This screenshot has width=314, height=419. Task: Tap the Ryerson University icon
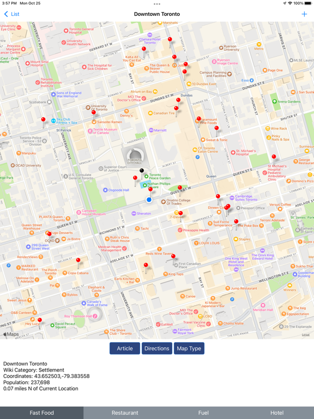(x=221, y=48)
